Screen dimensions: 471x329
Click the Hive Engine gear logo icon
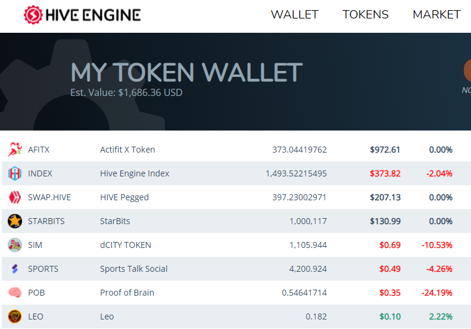pyautogui.click(x=33, y=15)
